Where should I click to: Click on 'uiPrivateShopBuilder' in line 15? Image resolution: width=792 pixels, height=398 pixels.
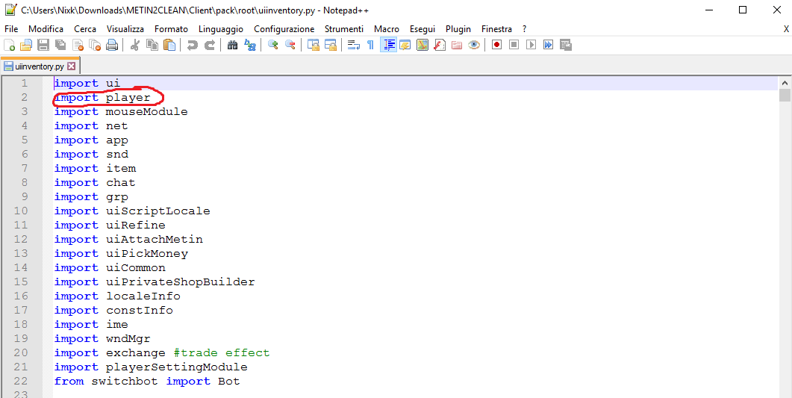181,282
